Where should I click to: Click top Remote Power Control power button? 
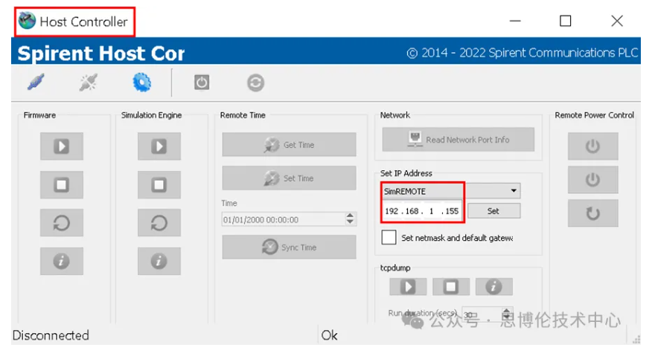(592, 146)
